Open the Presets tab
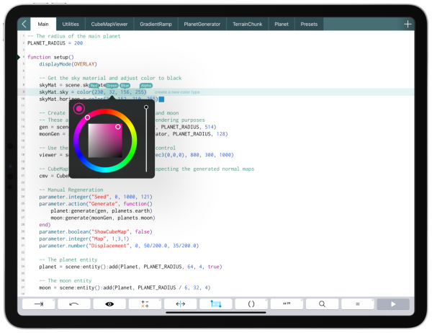Image resolution: width=432 pixels, height=333 pixels. 309,25
